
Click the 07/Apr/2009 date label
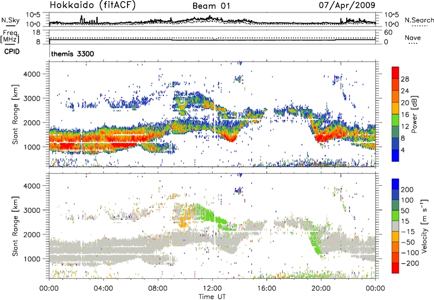(347, 5)
